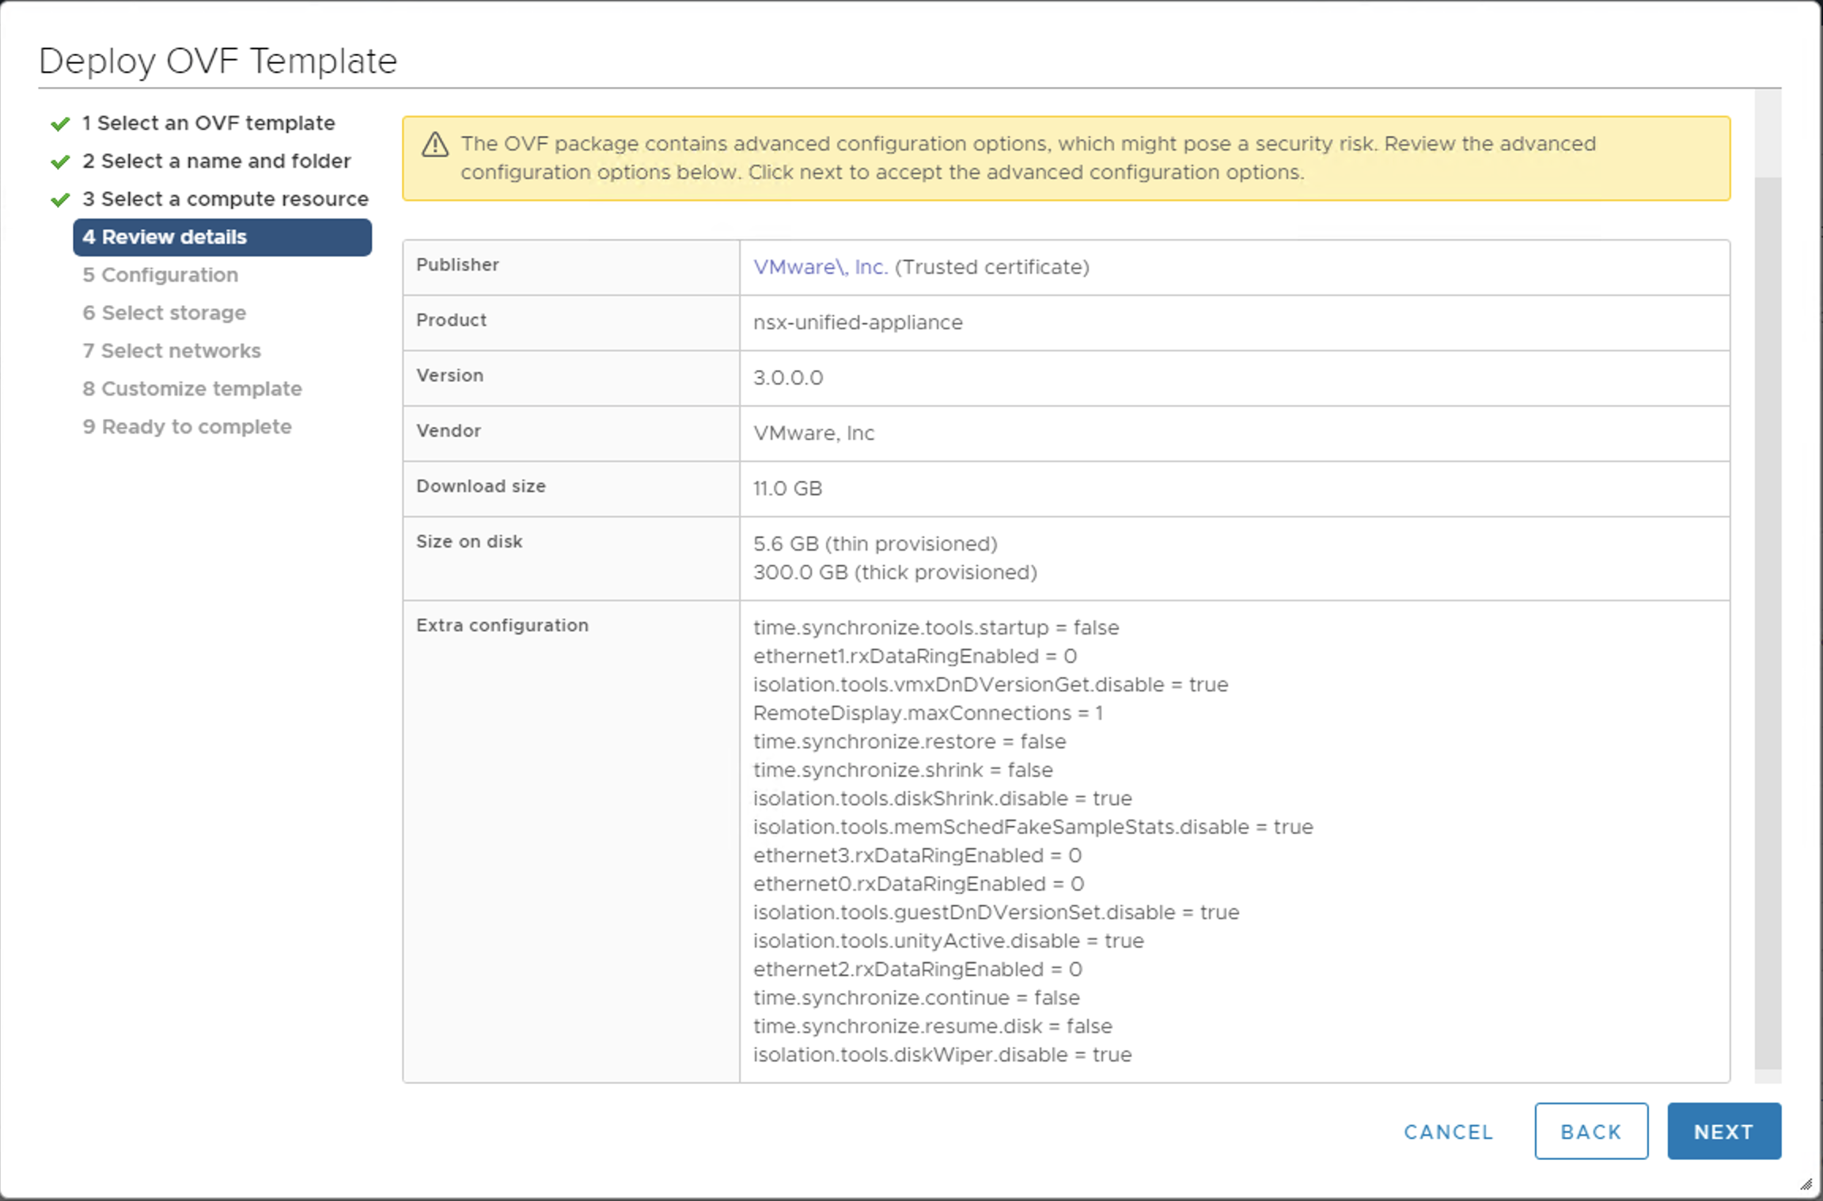Click the Version row label
Screen dimensions: 1823x1201
pos(450,376)
